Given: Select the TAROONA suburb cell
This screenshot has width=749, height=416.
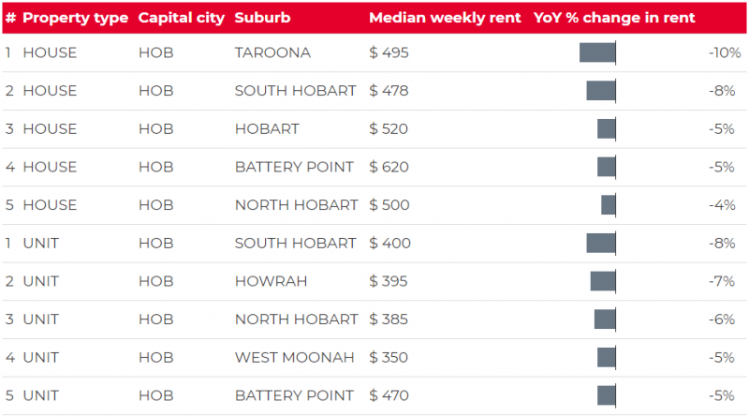Looking at the screenshot, I should pyautogui.click(x=272, y=52).
